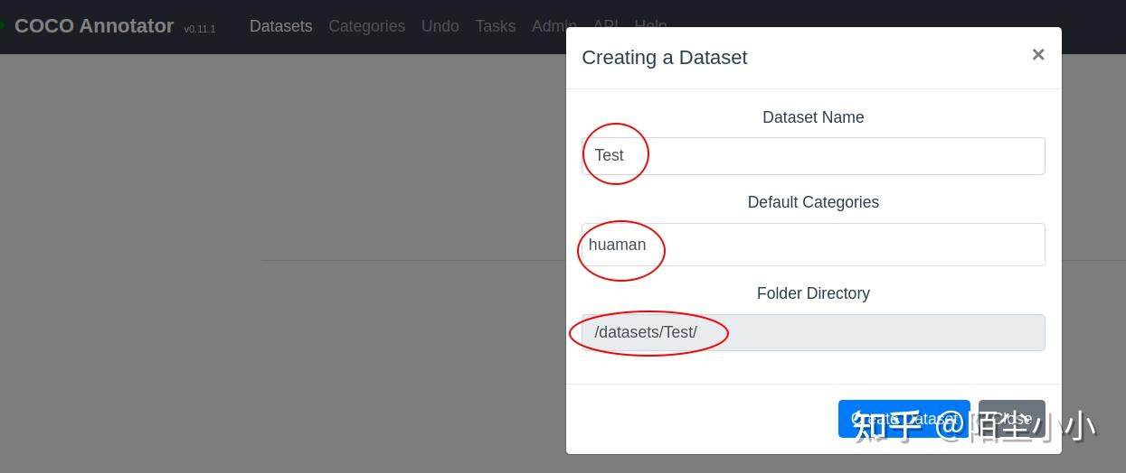The height and width of the screenshot is (473, 1126).
Task: Click the COCO Annotator brand logo
Action: click(x=94, y=26)
